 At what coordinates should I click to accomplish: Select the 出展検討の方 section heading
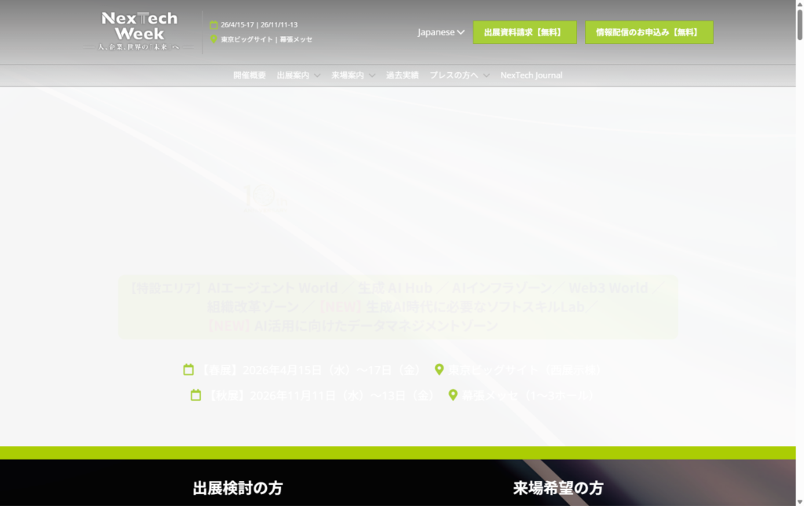coord(237,488)
